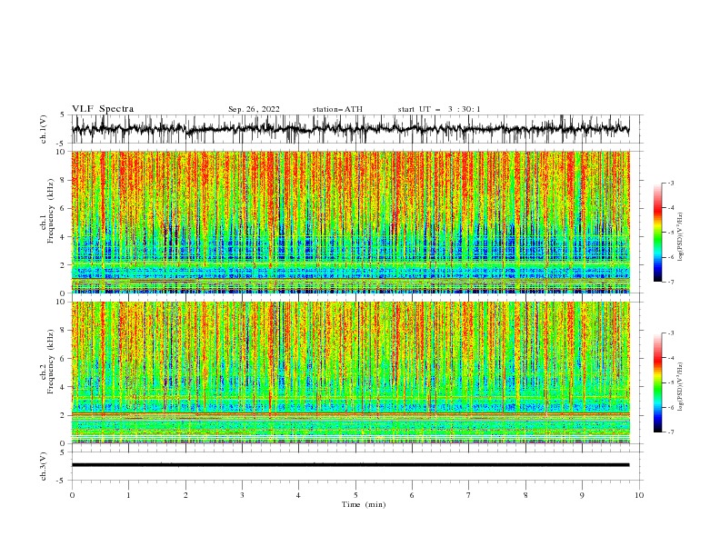Click the ch.2 frequency axis tick "6"
Image resolution: width=720 pixels, height=556 pixels.
(x=63, y=359)
